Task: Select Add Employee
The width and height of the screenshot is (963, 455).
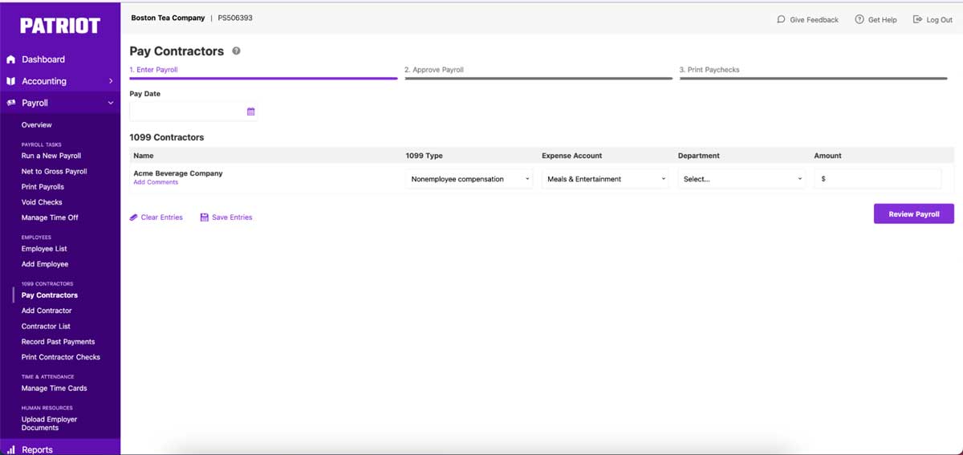Action: pos(45,264)
